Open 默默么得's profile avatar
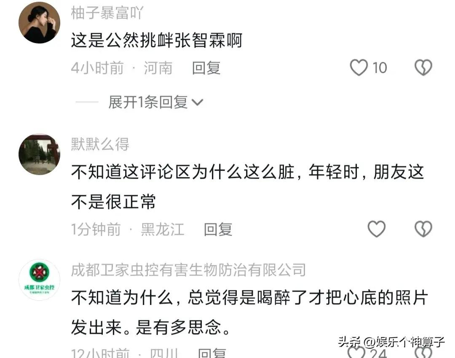Image resolution: width=455 pixels, height=358 pixels. 40,154
